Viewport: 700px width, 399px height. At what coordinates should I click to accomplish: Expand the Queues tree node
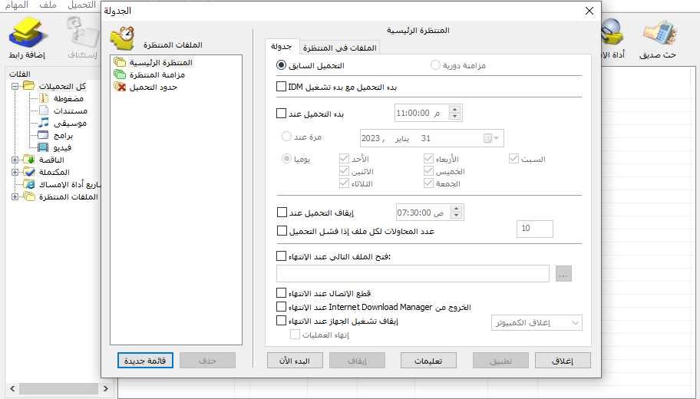pos(15,196)
